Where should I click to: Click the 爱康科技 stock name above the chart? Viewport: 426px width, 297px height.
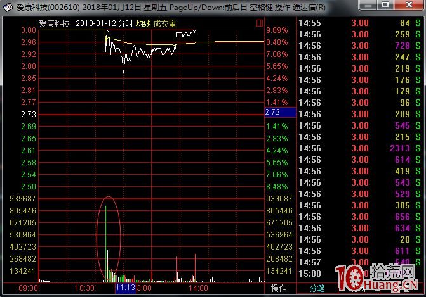[x=54, y=23]
